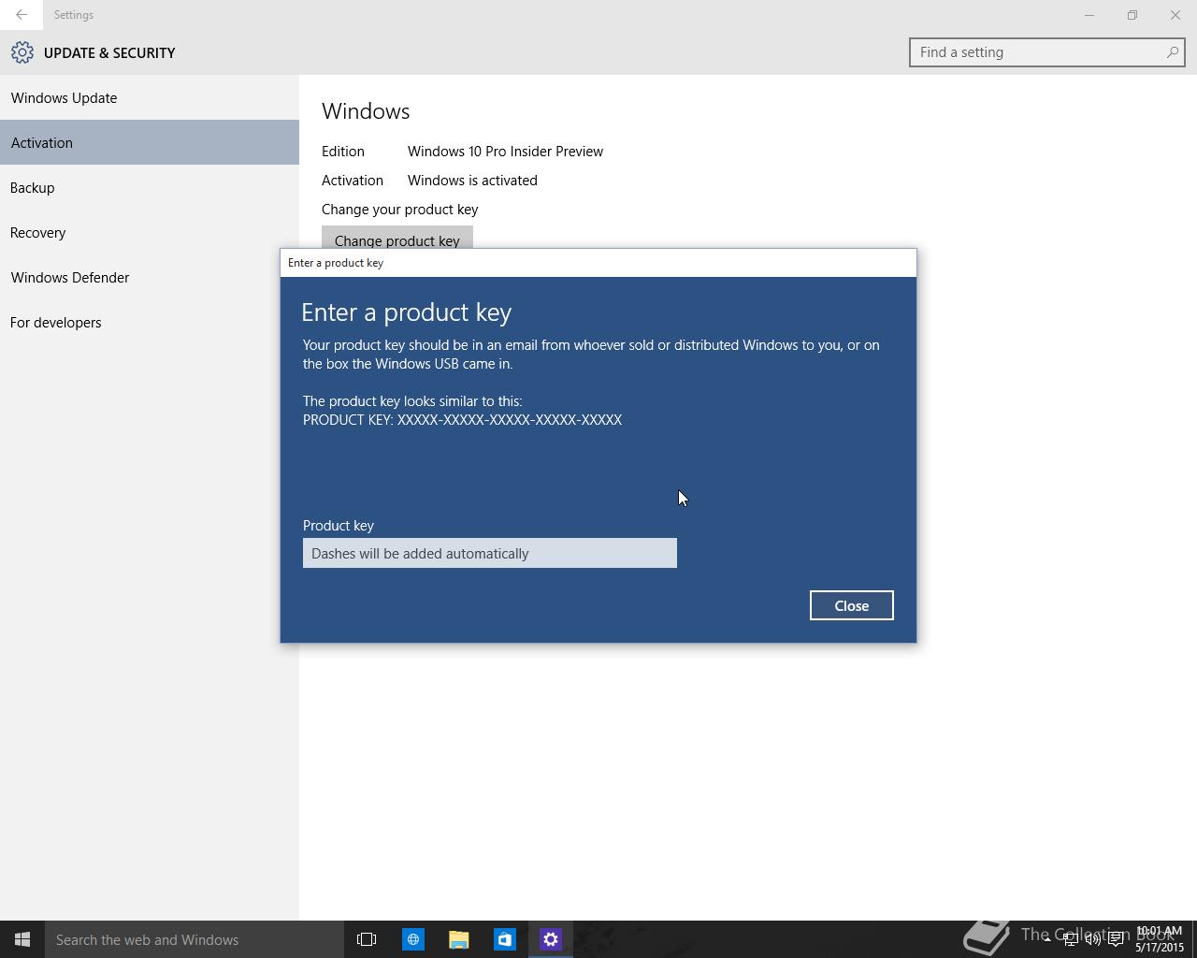Go back using the Settings back arrow
The width and height of the screenshot is (1197, 958).
point(21,15)
